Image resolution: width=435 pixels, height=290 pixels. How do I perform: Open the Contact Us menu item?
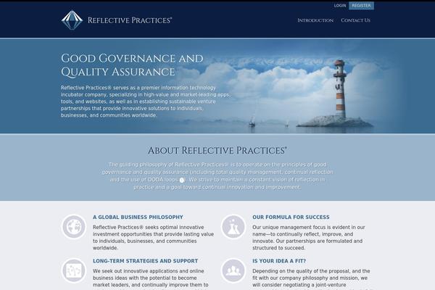(x=356, y=20)
